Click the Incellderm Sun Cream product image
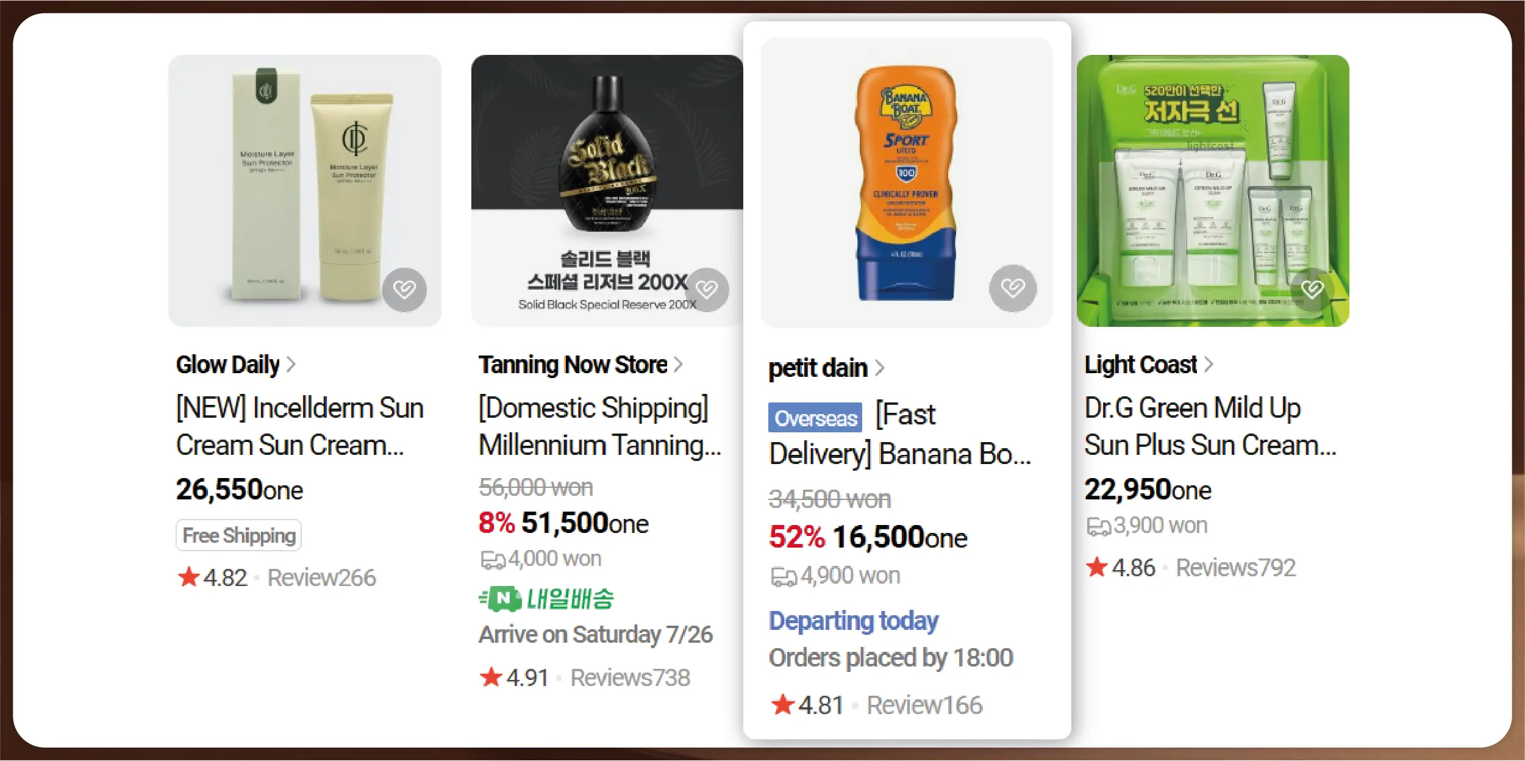 coord(304,190)
